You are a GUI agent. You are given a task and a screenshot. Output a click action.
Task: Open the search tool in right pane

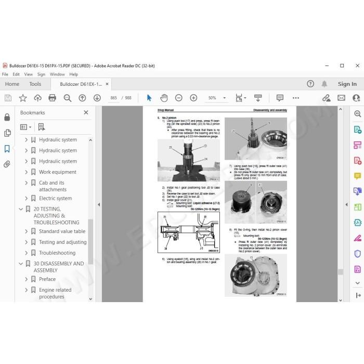pyautogui.click(x=358, y=114)
